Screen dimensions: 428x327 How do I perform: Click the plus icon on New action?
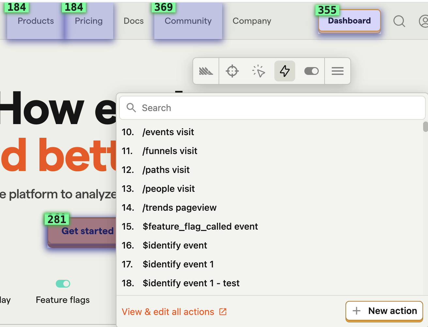click(x=357, y=311)
